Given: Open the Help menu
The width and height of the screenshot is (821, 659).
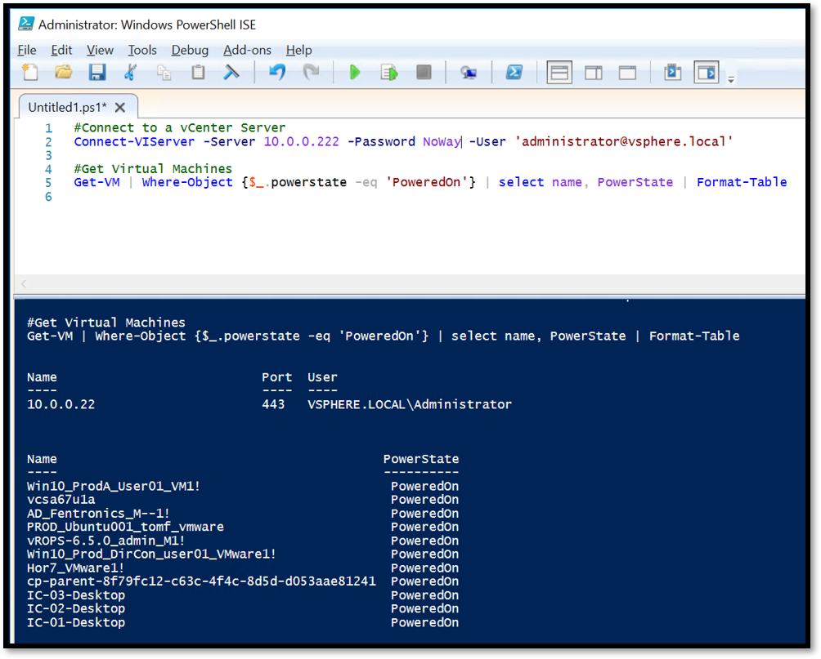Looking at the screenshot, I should tap(298, 50).
